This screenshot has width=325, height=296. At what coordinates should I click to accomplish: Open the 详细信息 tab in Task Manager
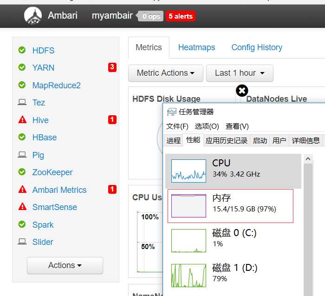point(305,141)
